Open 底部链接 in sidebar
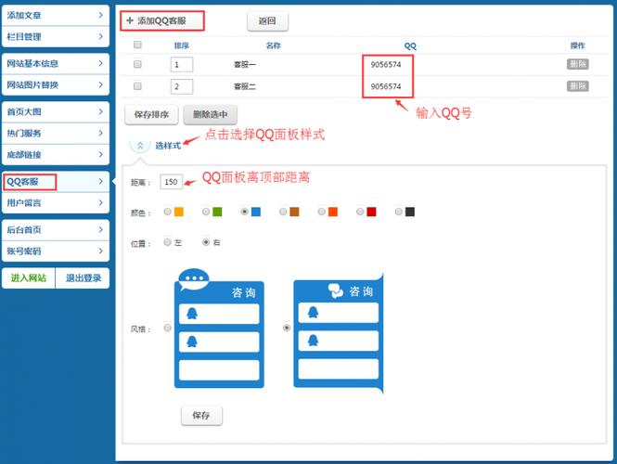617x464 pixels. click(56, 155)
